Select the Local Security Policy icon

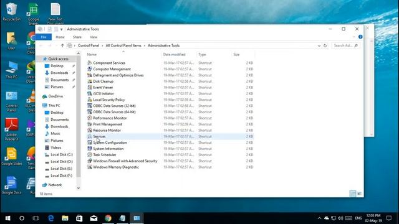[x=90, y=100]
